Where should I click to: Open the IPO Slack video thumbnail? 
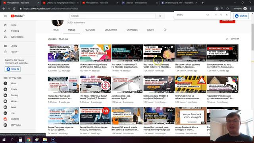(x=95, y=53)
